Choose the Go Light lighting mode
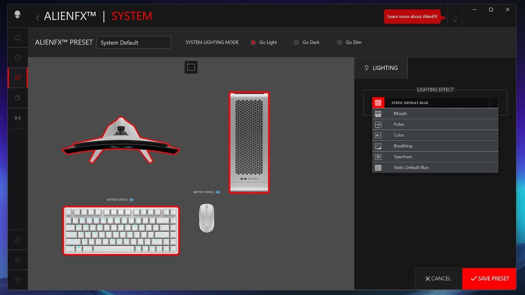The image size is (525, 295). [x=264, y=42]
